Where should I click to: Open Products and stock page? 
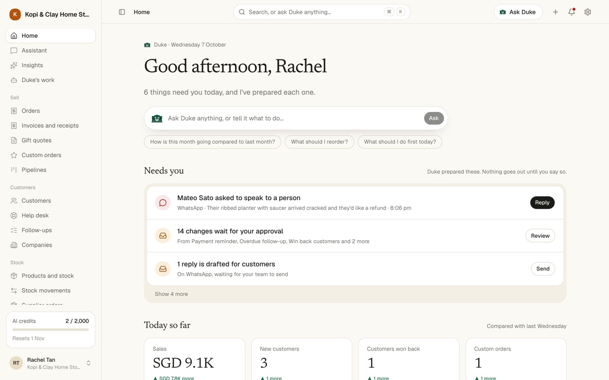[51, 275]
